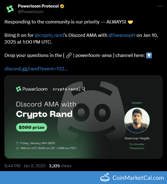Screen dimensions: 167x184
Task: Click the CoinMarketCal.com watermark text
Action: (138, 178)
